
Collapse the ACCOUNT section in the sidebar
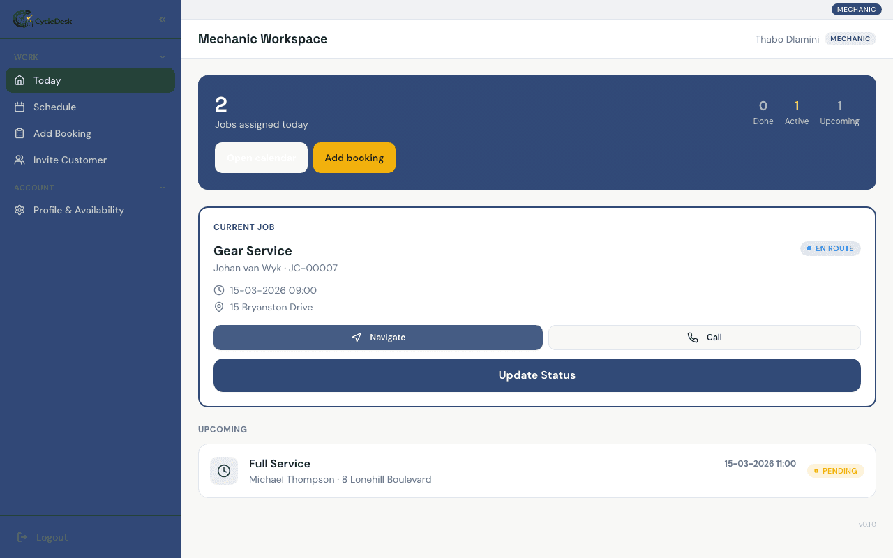coord(162,188)
